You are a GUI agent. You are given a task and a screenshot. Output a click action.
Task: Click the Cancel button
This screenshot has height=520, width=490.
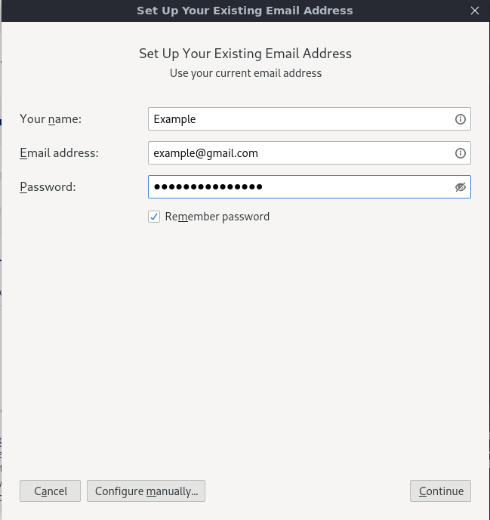tap(51, 491)
